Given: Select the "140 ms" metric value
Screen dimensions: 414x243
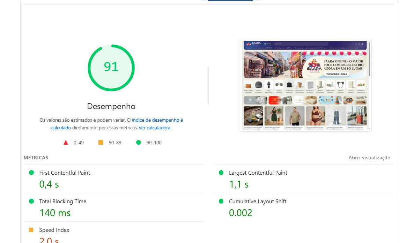Looking at the screenshot, I should coord(55,213).
